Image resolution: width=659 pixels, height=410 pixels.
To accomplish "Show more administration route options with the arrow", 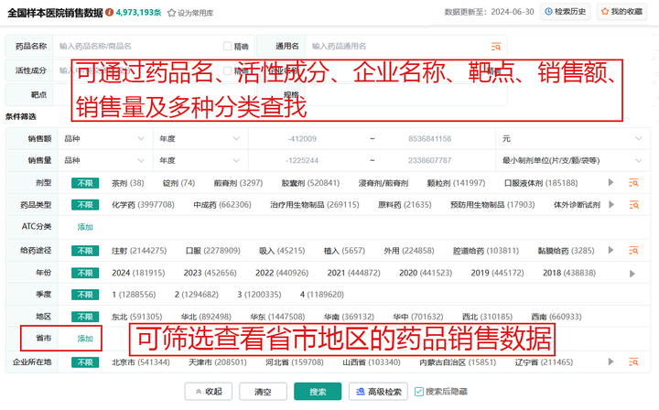I will click(x=611, y=250).
